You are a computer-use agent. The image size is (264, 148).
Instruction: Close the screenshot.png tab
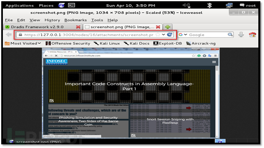click(x=158, y=27)
